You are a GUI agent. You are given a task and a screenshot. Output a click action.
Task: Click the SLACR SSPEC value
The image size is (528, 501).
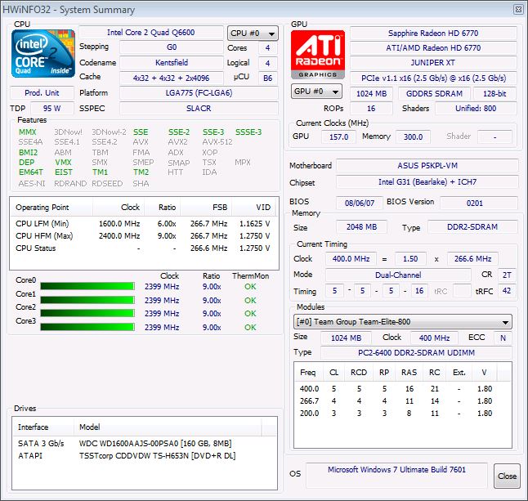(x=199, y=109)
